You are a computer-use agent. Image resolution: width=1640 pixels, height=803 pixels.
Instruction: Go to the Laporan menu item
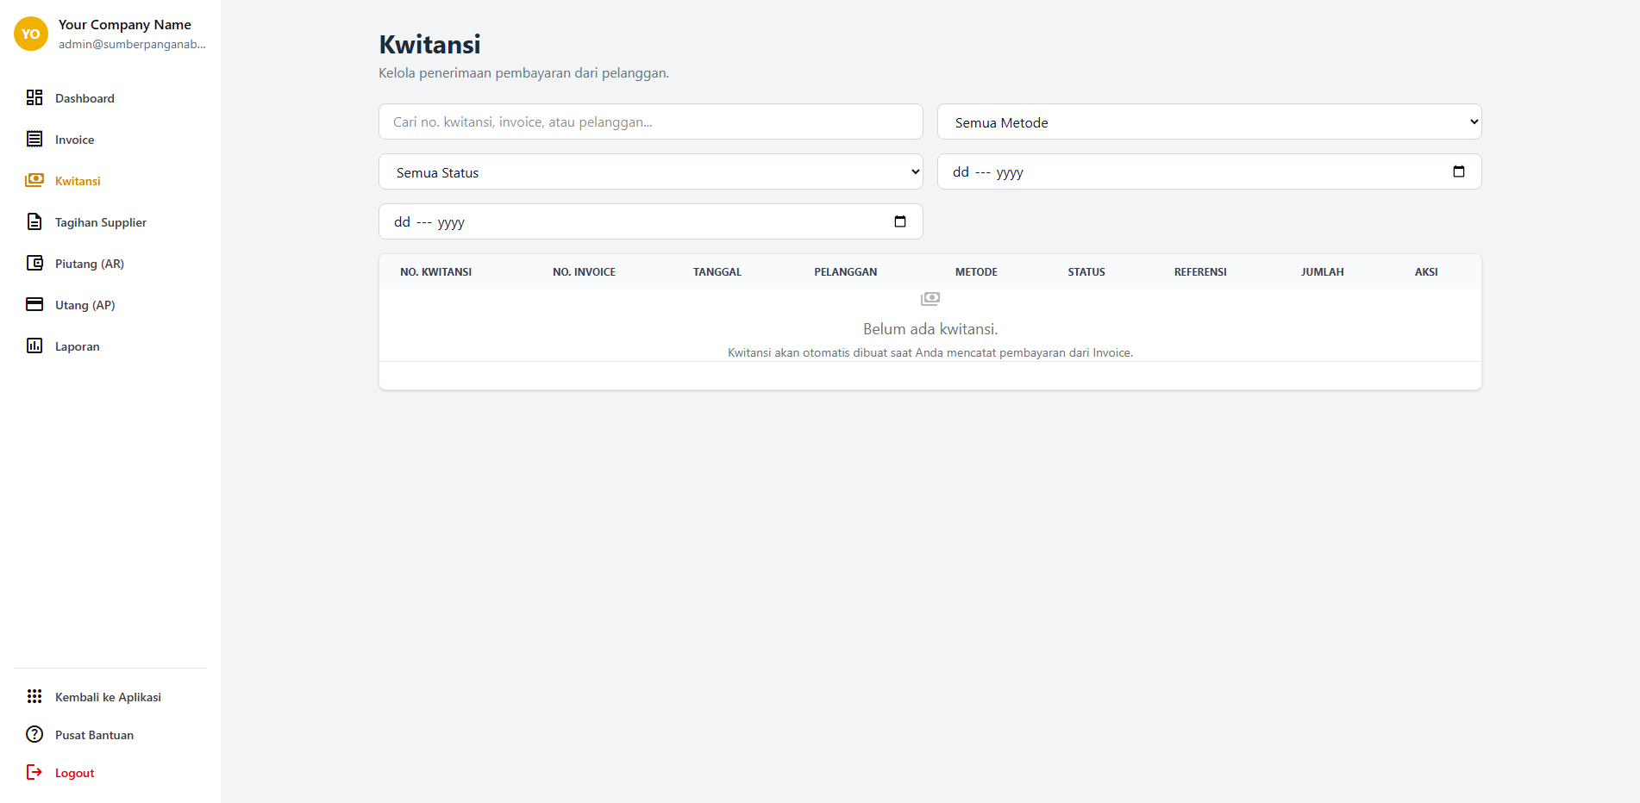[78, 346]
